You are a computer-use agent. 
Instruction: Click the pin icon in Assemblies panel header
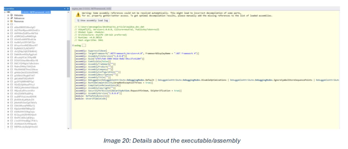point(68,8)
